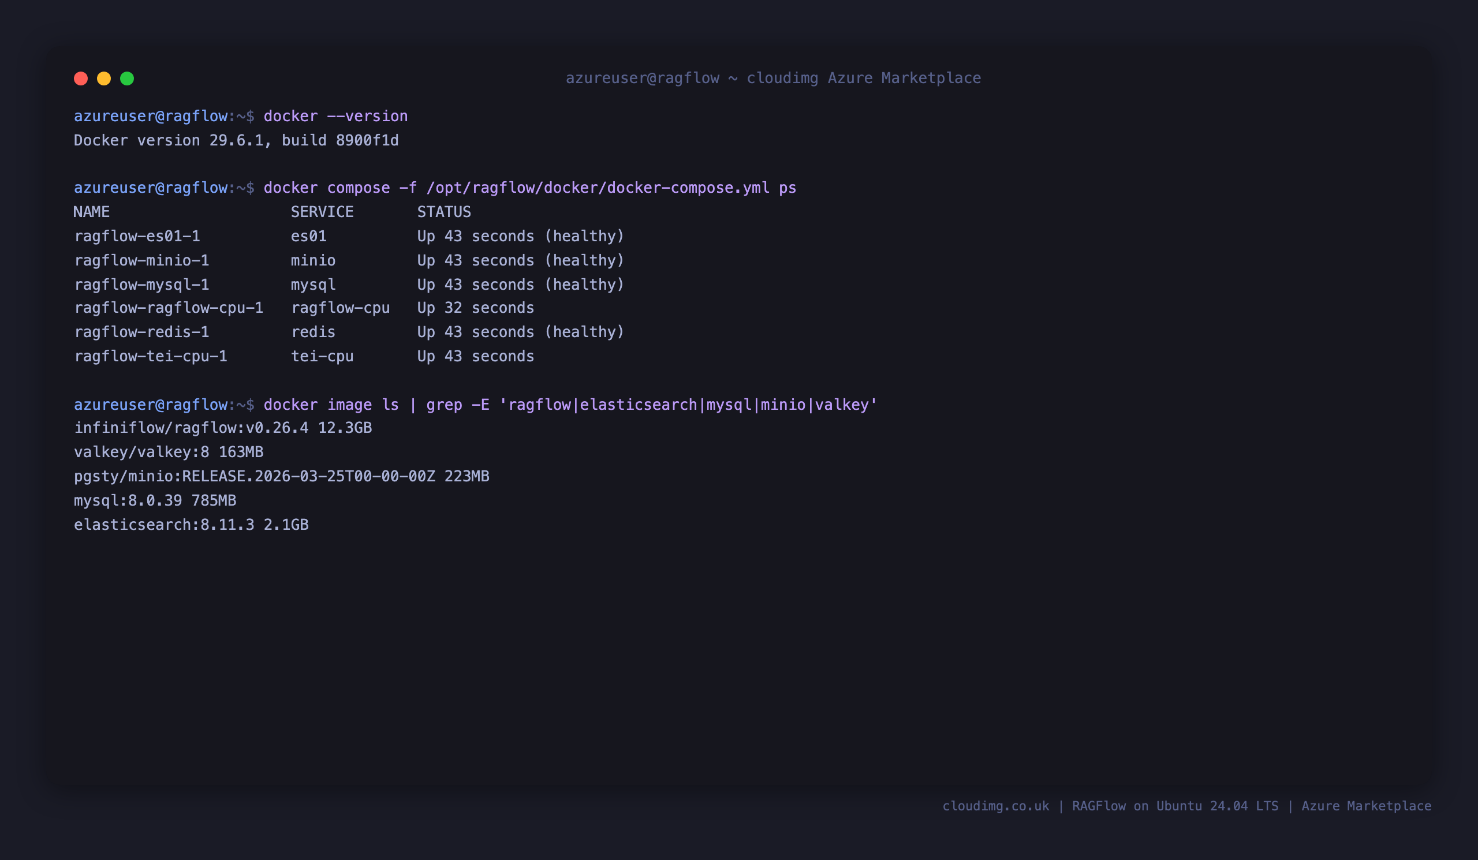Select the 'valkey/valkey:8 163MB' image line
This screenshot has height=860, width=1478.
(x=169, y=452)
